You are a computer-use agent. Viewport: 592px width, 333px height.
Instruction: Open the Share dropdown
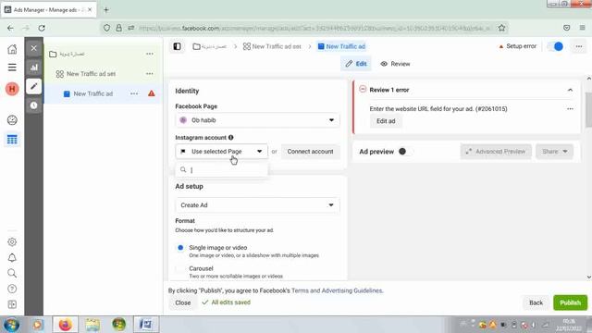click(x=554, y=152)
